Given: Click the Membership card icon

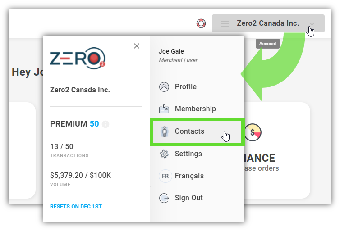Looking at the screenshot, I should (x=164, y=109).
